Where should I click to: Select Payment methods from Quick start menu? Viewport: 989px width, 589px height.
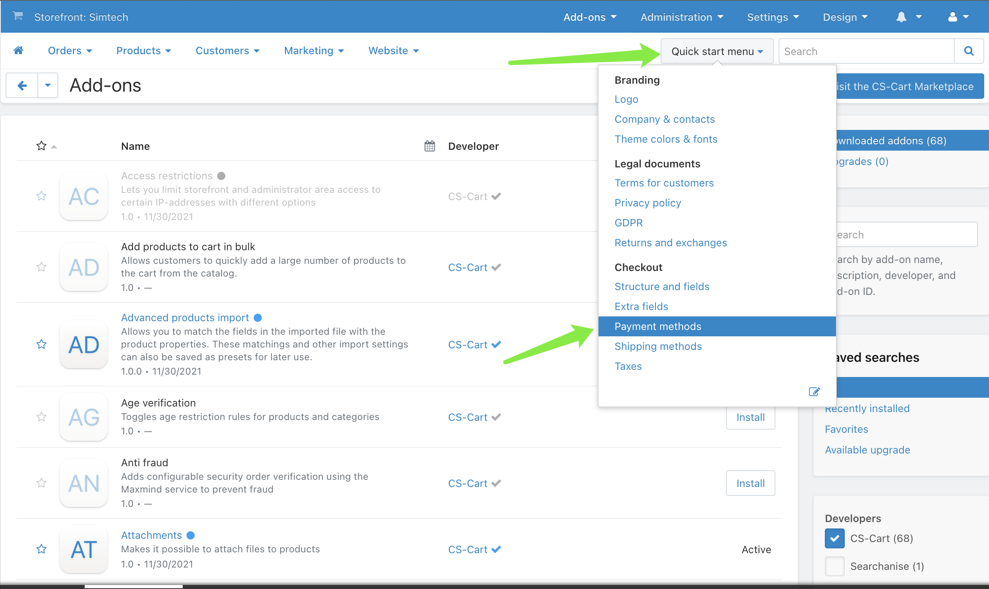pos(657,326)
